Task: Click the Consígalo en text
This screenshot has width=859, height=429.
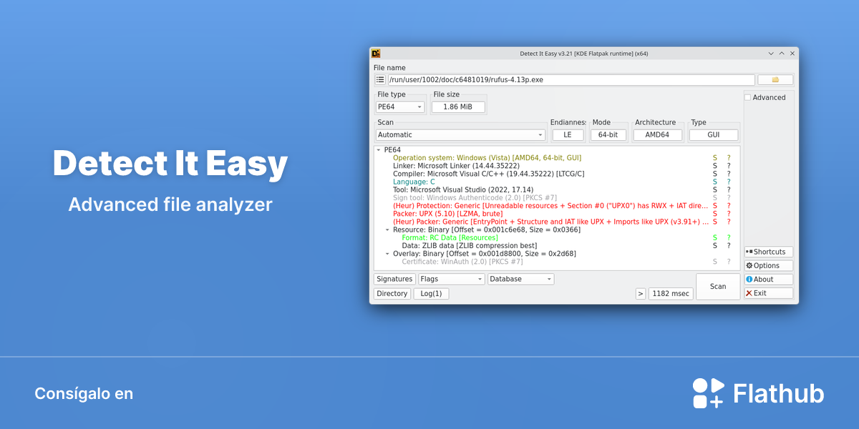Action: 84,394
